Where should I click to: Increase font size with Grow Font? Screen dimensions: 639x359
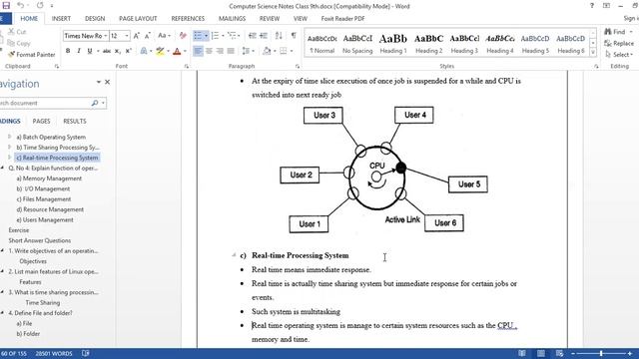click(x=137, y=36)
